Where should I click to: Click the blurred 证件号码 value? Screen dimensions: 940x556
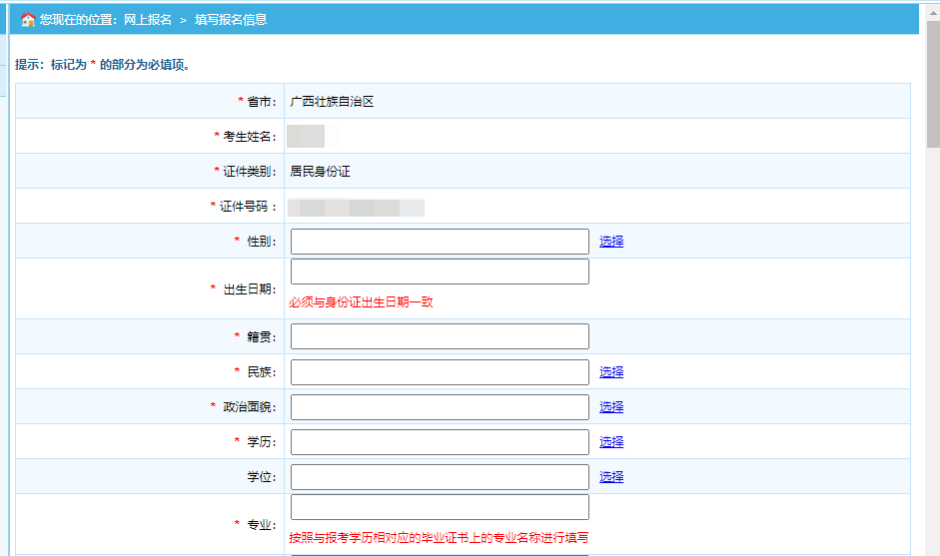(356, 208)
